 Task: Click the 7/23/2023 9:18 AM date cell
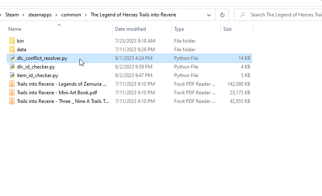[135, 41]
